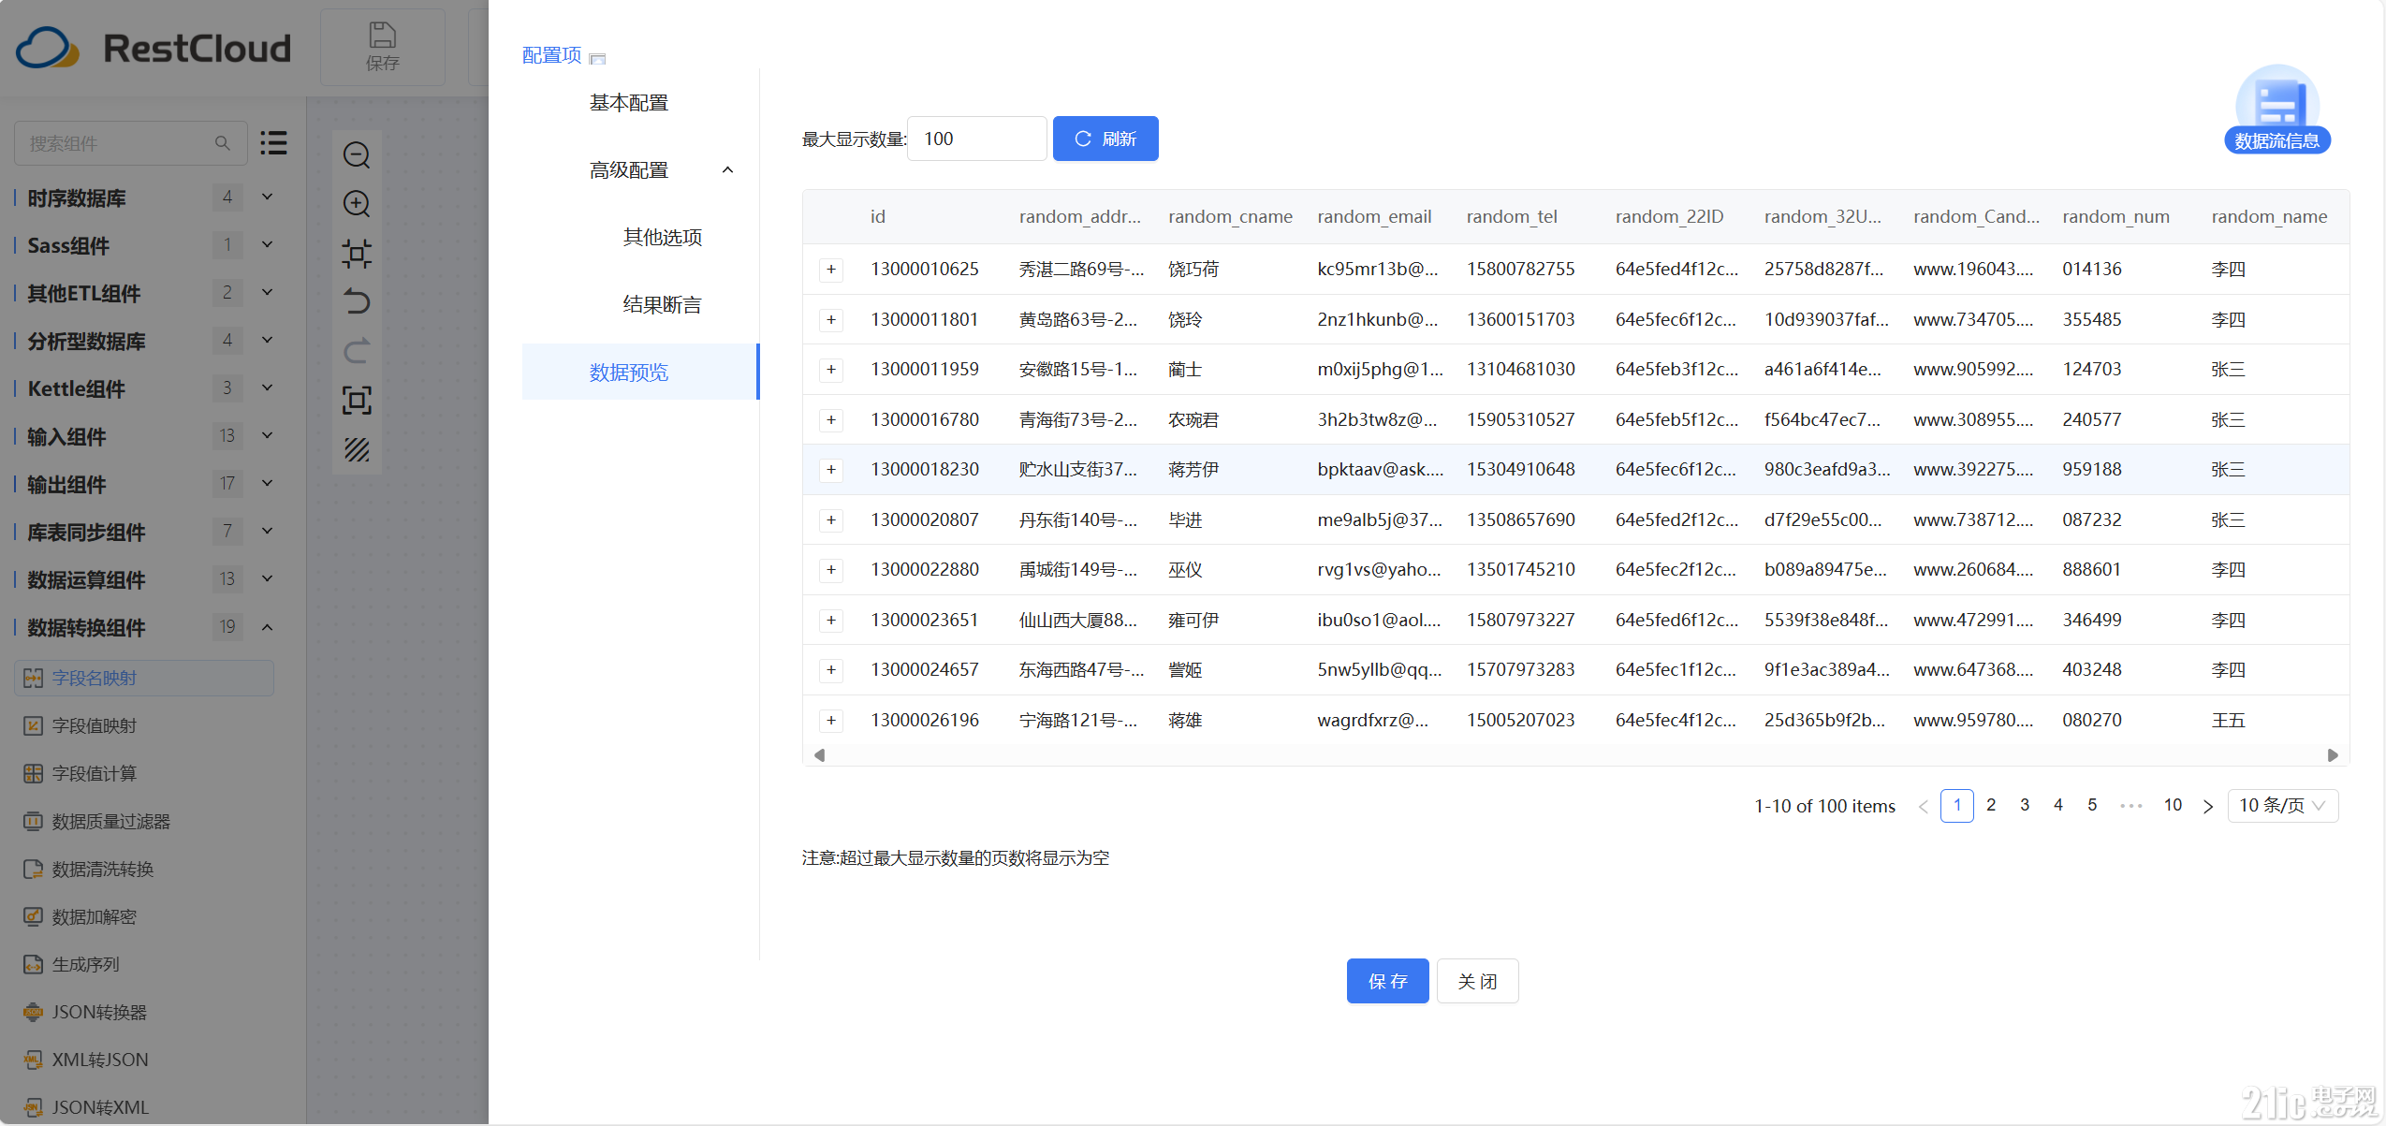2386x1126 pixels.
Task: Expand row with id 13000022880
Action: [x=830, y=570]
